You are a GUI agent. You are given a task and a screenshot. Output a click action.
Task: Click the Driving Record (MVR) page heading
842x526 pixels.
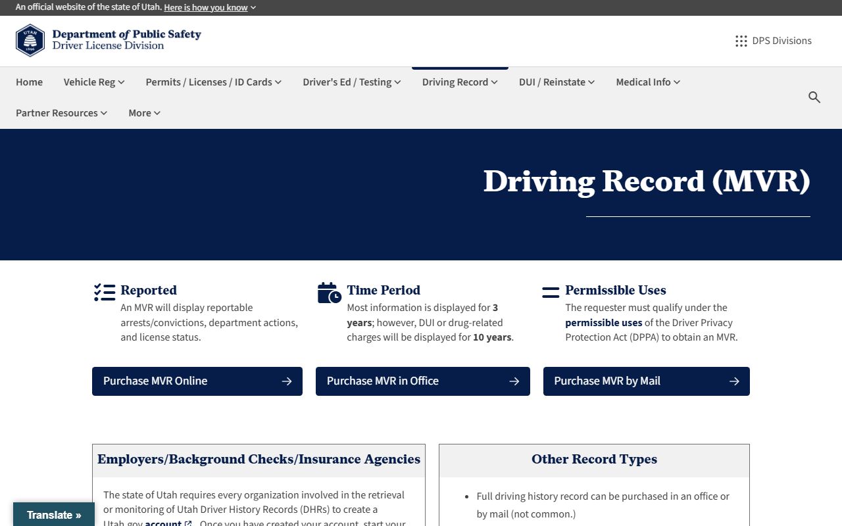(x=647, y=181)
